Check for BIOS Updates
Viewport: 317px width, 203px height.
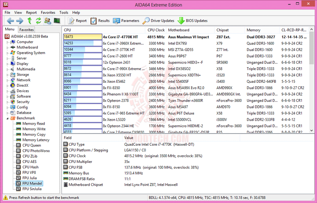(192, 21)
